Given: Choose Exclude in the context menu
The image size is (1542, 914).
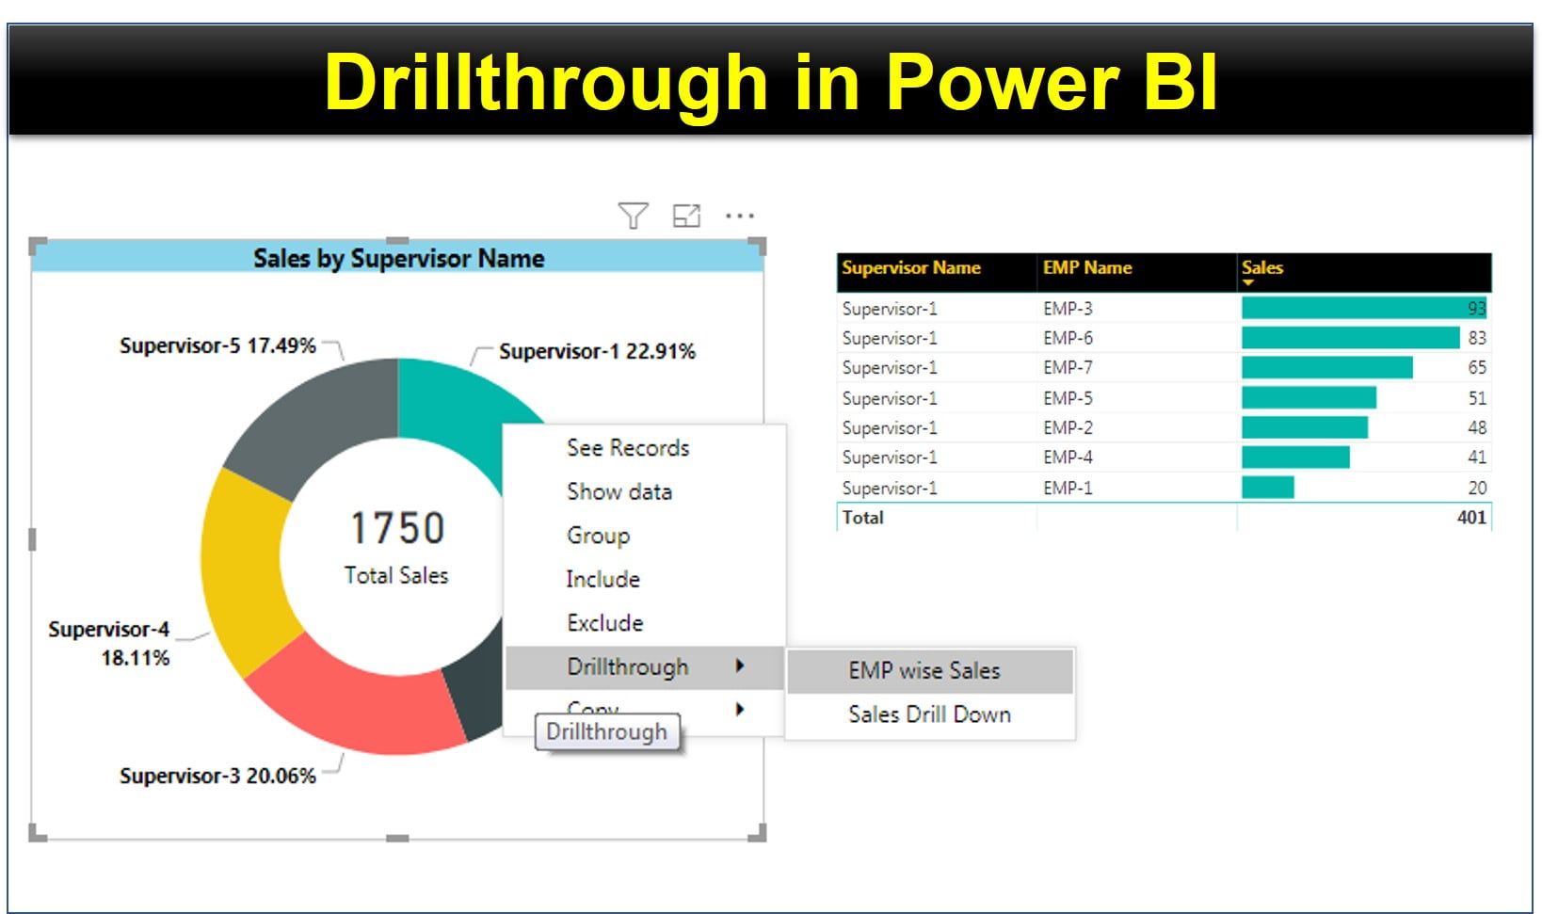Looking at the screenshot, I should click(x=604, y=623).
